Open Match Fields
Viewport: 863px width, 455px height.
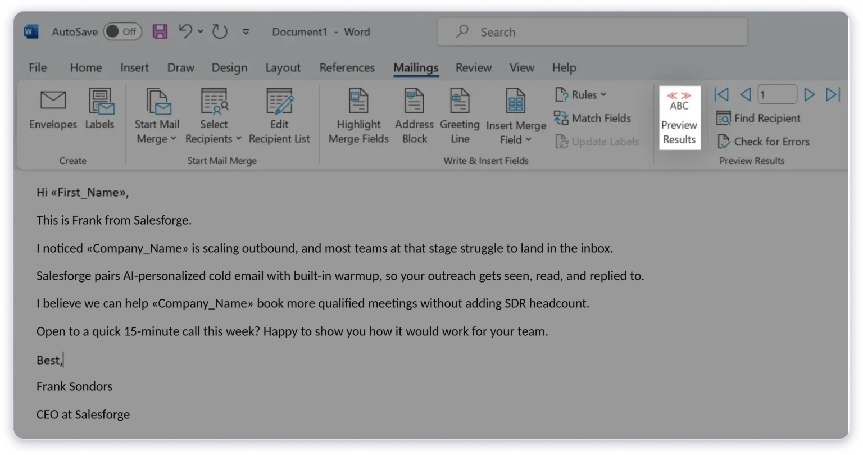pos(593,118)
